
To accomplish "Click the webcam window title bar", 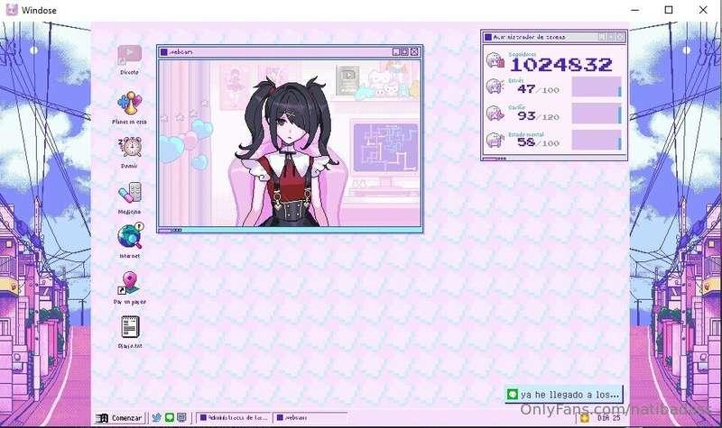I will [290, 52].
